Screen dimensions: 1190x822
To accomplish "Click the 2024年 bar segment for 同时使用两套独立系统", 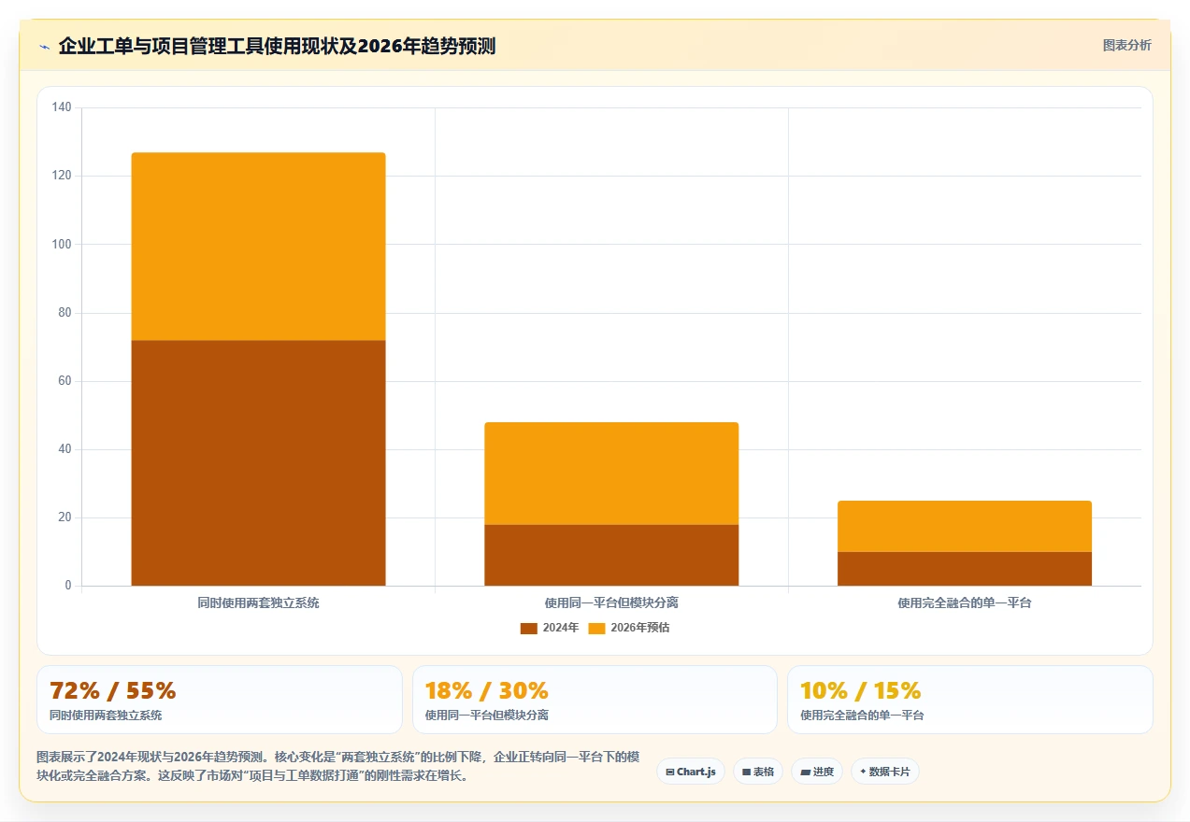I will [x=258, y=463].
